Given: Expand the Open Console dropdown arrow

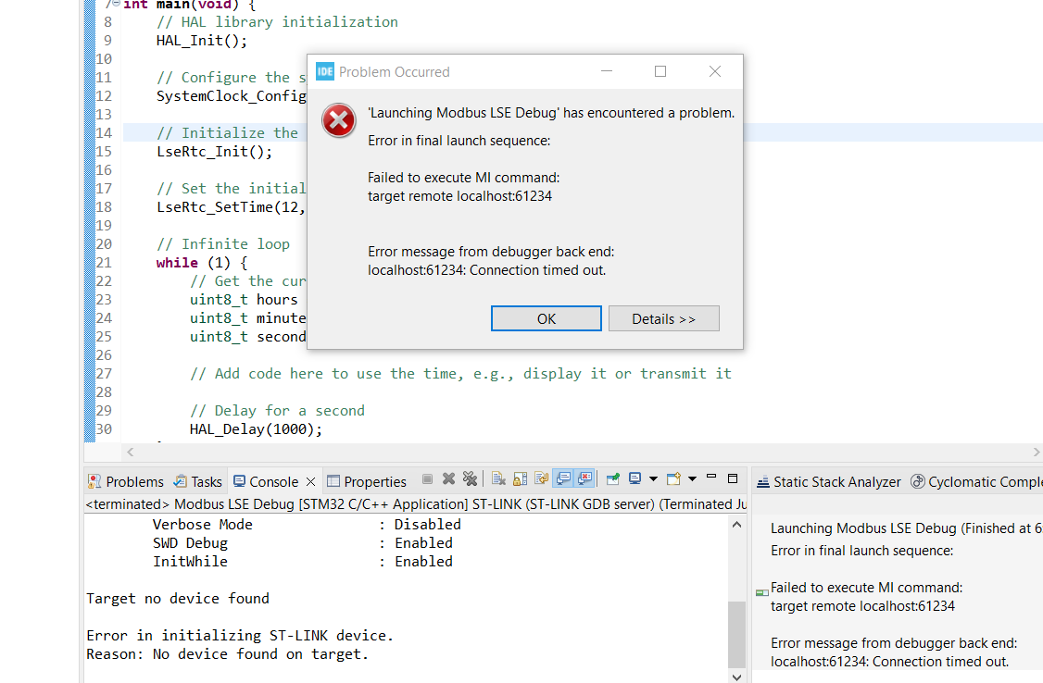Looking at the screenshot, I should (693, 479).
